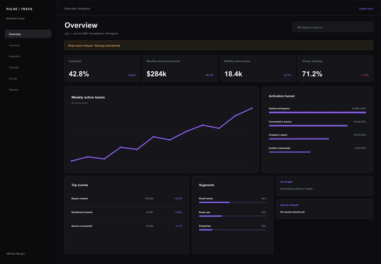Click the final peak point of the chart line
Screen dimensions: 381x264
point(252,108)
